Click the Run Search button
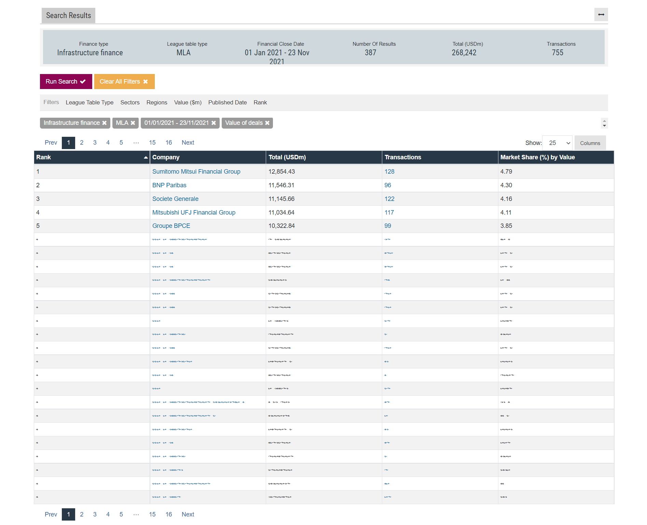The width and height of the screenshot is (647, 525). click(x=66, y=82)
